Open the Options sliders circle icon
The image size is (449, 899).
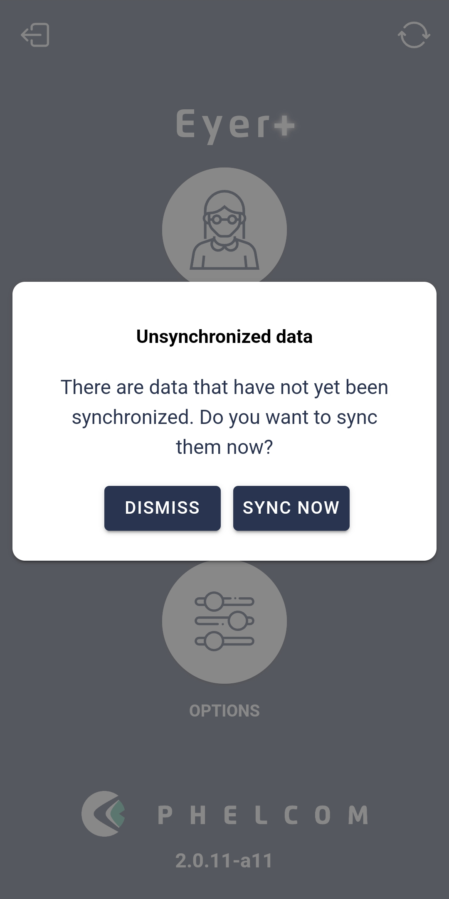point(224,622)
